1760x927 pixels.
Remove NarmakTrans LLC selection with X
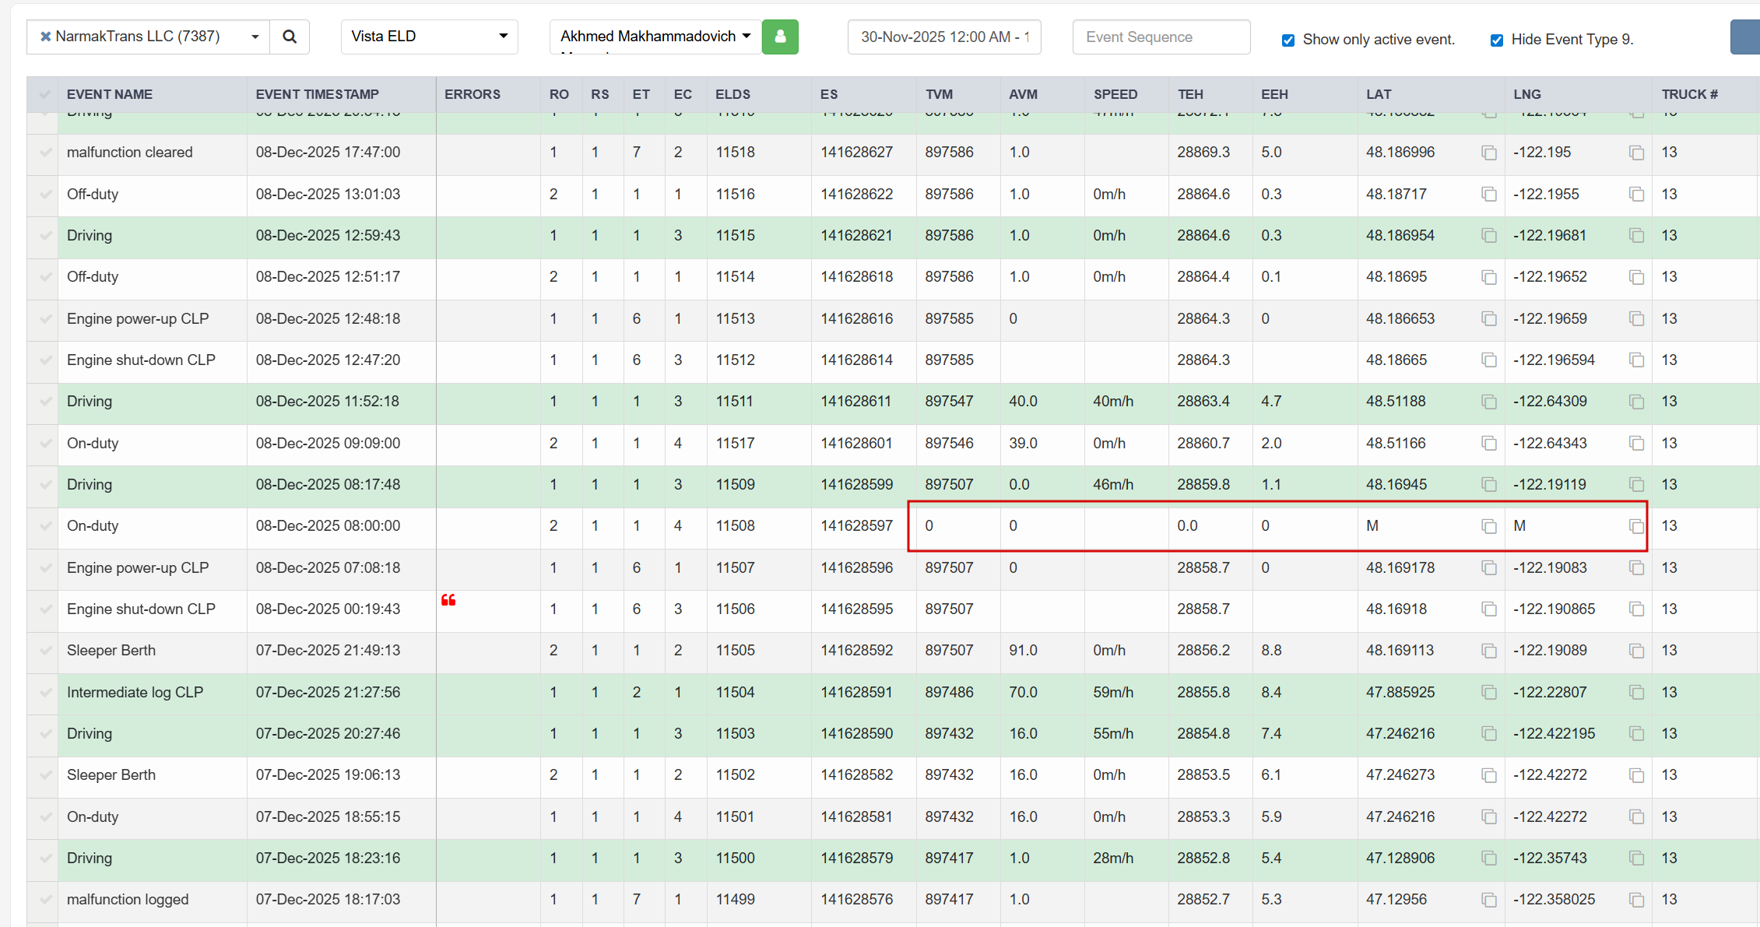tap(45, 37)
